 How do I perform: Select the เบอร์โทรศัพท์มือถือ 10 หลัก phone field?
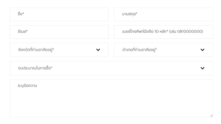(163, 32)
